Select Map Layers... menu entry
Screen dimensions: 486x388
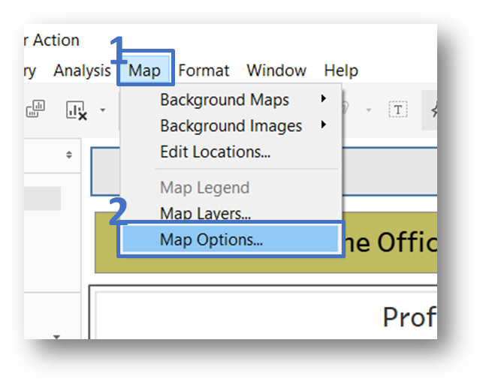point(231,213)
